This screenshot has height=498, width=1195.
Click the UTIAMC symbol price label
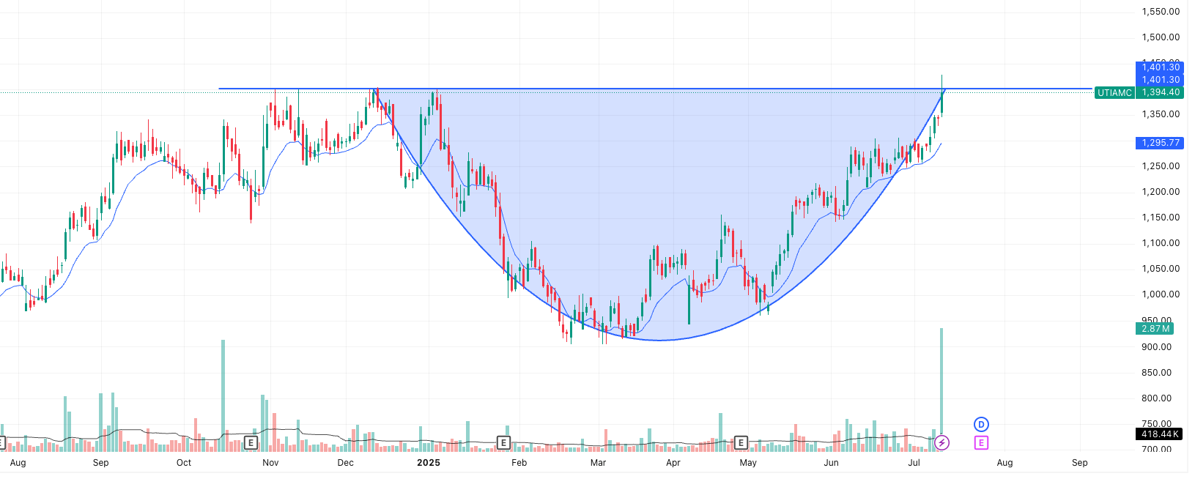1114,92
